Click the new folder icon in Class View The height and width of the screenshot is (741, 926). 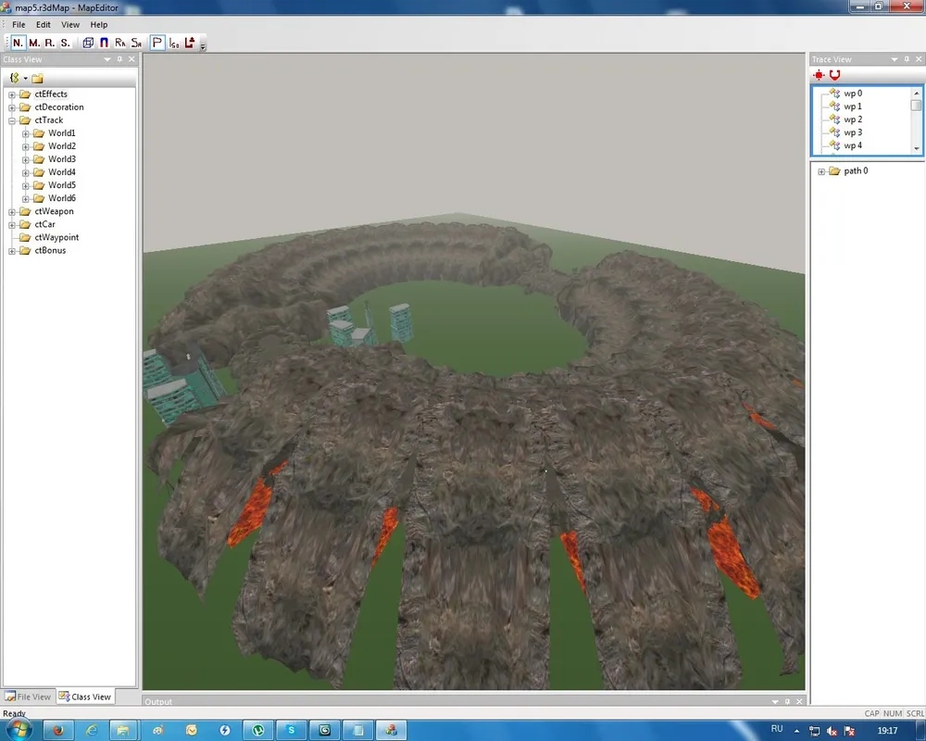[x=37, y=78]
